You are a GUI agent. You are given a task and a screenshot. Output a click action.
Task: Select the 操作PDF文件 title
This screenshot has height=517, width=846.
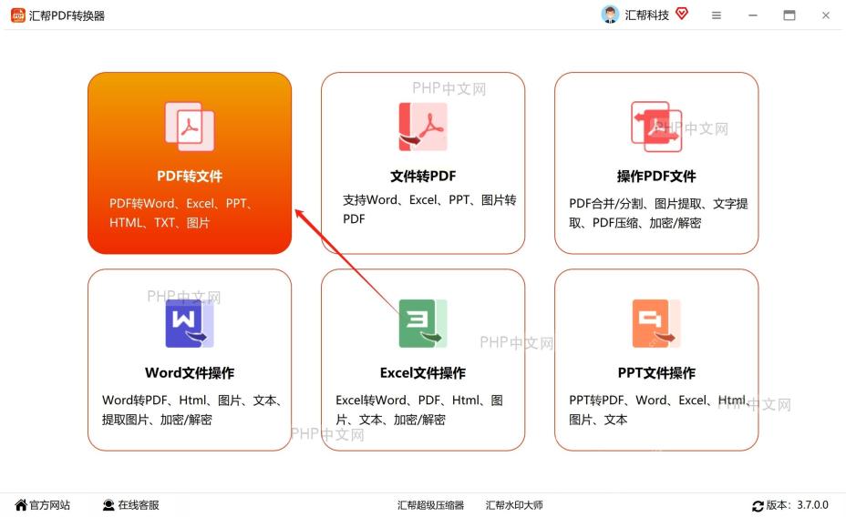656,176
